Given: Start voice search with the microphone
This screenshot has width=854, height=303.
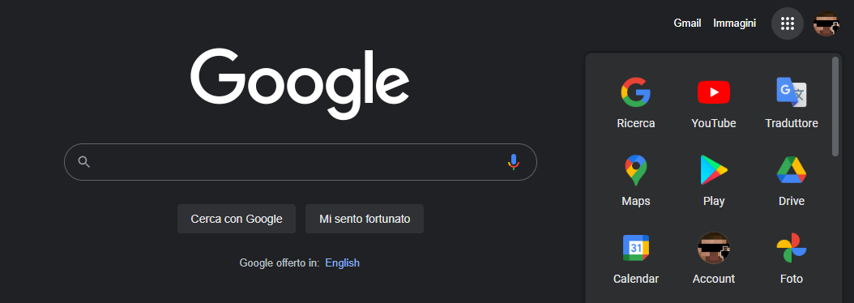Looking at the screenshot, I should coord(513,162).
